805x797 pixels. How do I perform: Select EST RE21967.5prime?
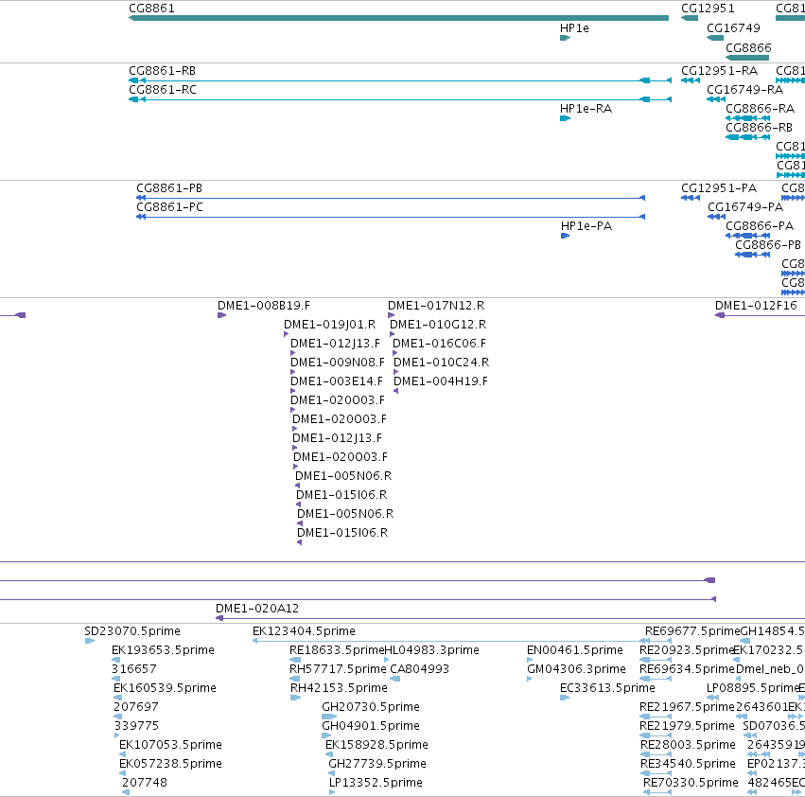[687, 708]
